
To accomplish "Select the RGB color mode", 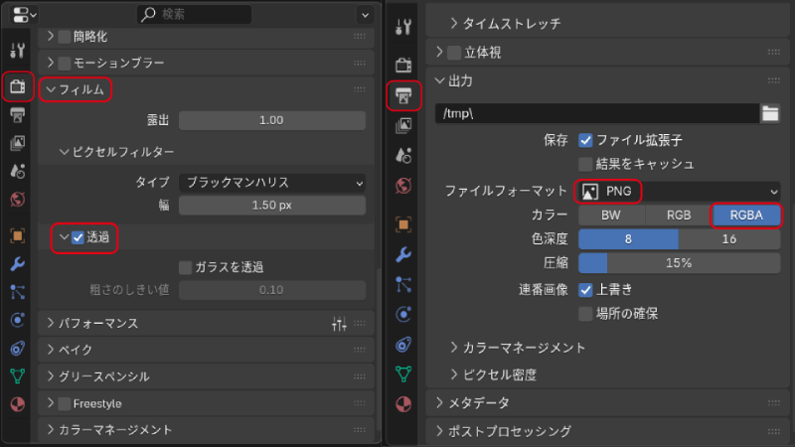I will point(679,216).
